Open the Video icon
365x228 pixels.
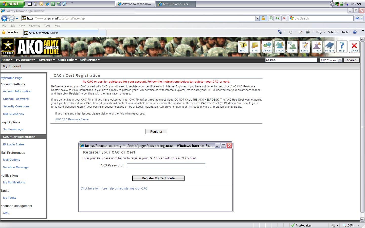[x=317, y=47]
